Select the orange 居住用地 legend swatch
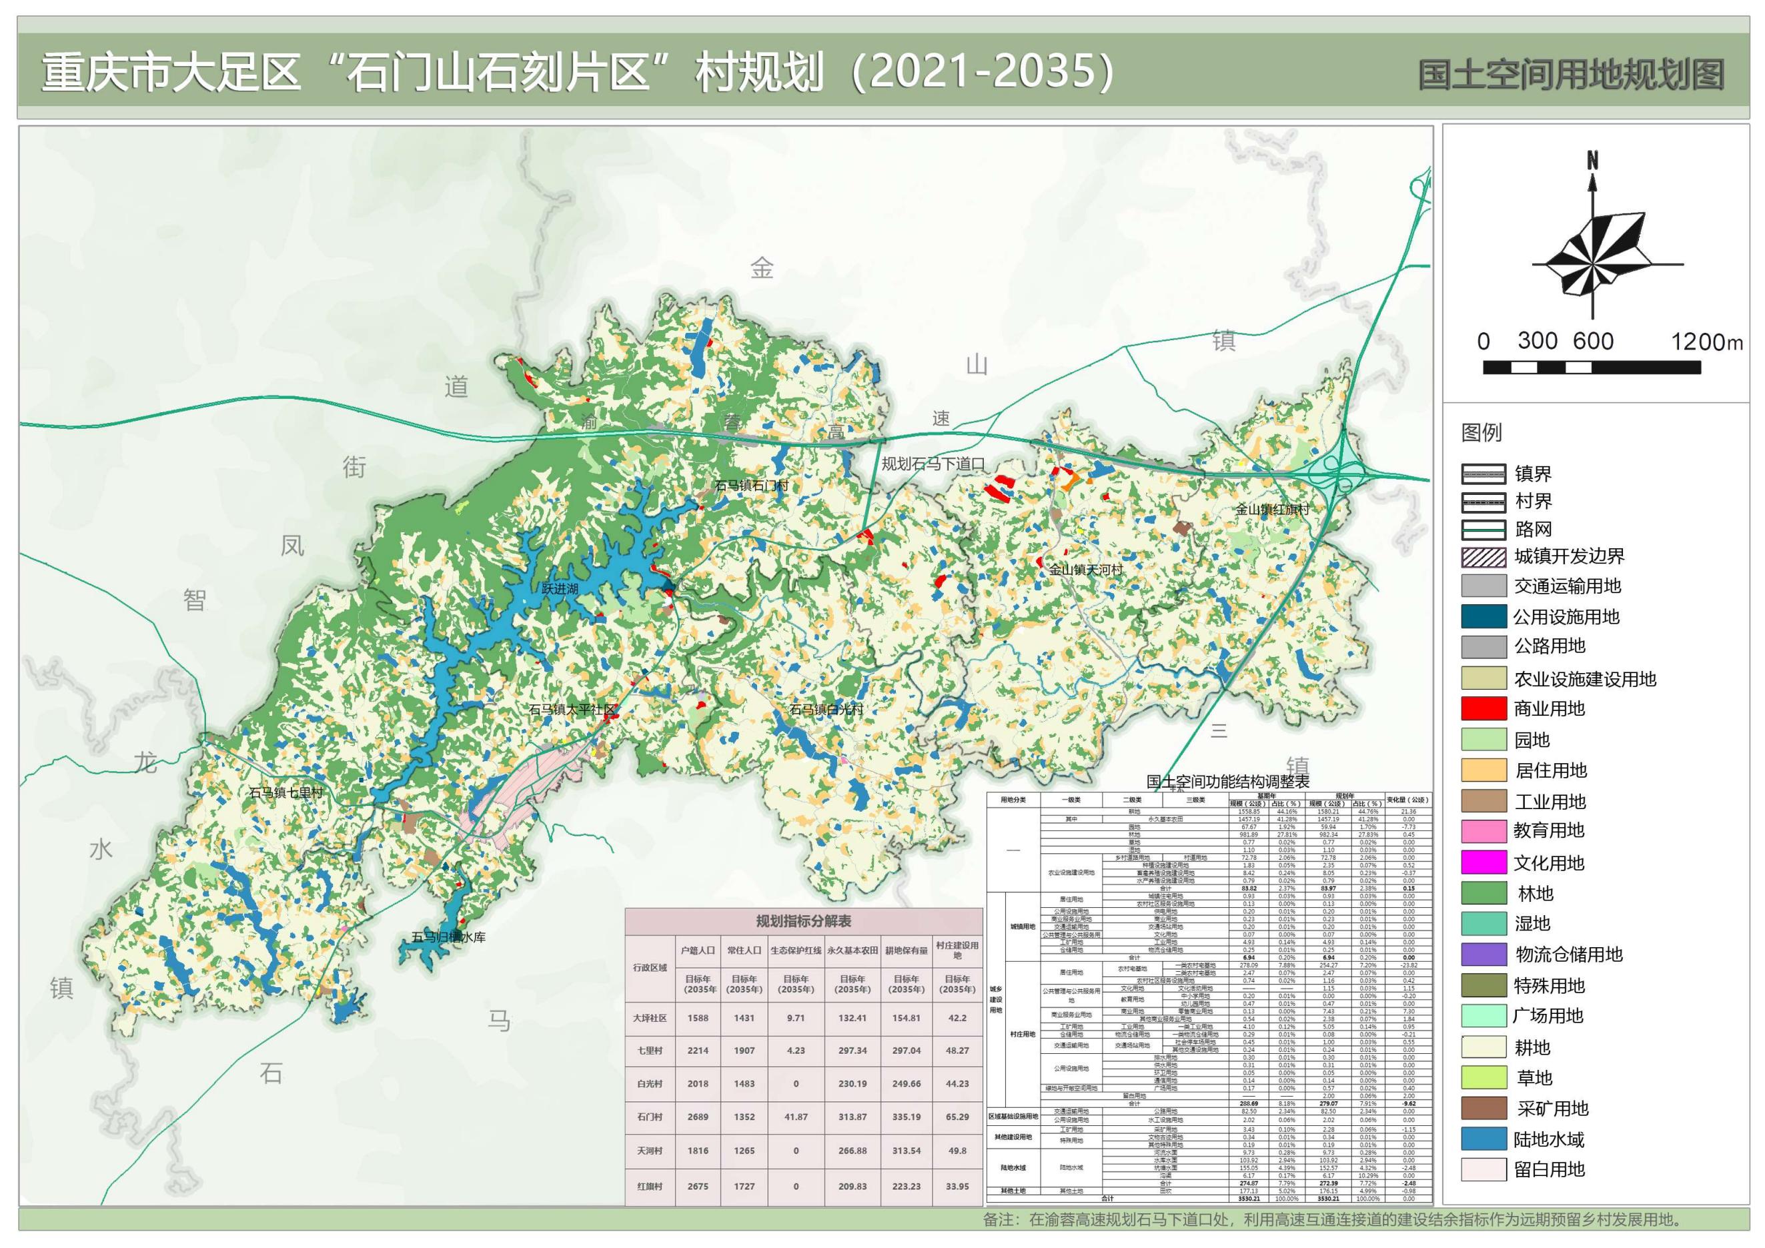 (x=1484, y=770)
